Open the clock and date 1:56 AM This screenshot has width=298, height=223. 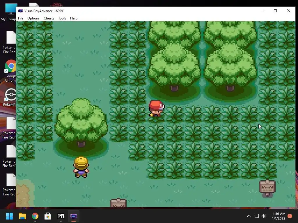tap(279, 216)
